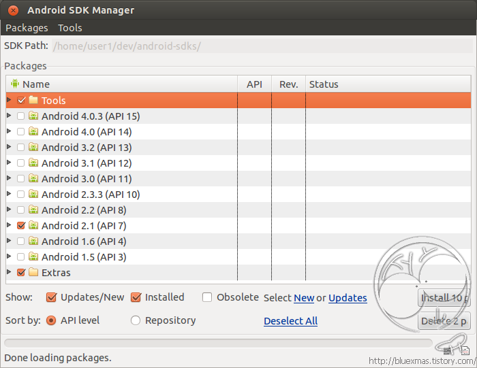Click the green Android robot icon in header
Image resolution: width=477 pixels, height=368 pixels.
click(14, 84)
